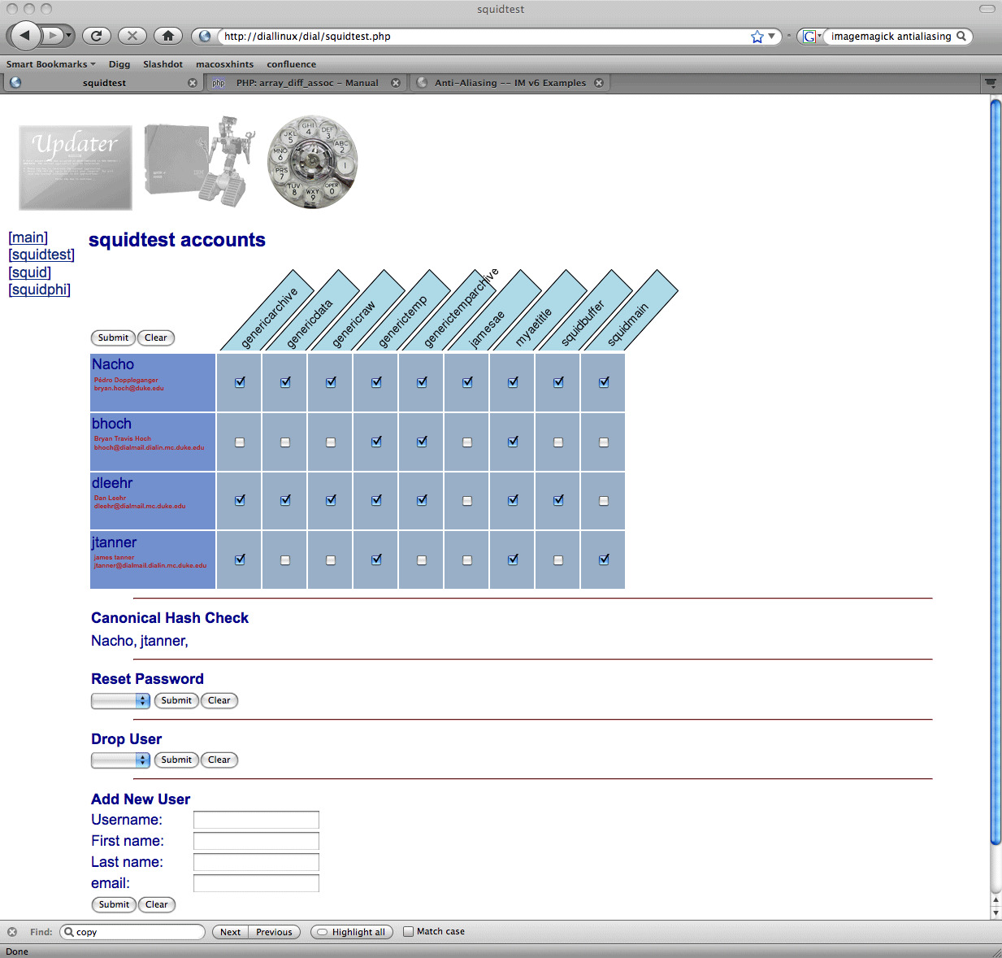The width and height of the screenshot is (1002, 958).
Task: Click the browser back arrow button
Action: pos(25,35)
